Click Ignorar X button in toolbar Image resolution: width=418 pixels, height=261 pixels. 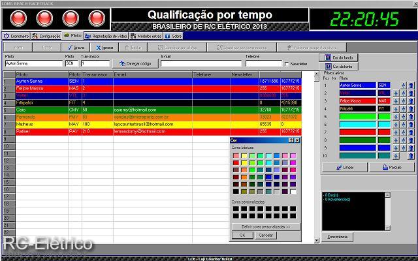(104, 48)
